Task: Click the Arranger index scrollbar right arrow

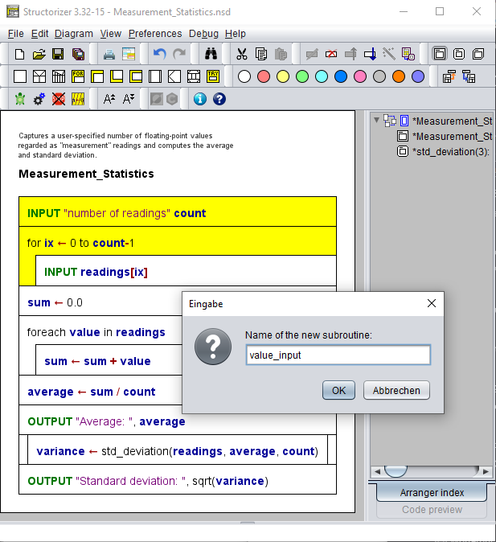Action: pyautogui.click(x=486, y=471)
